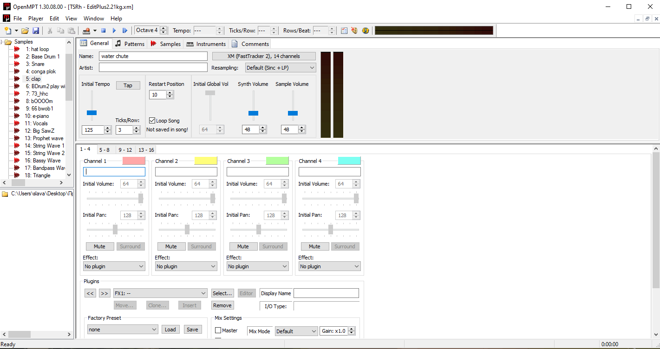660x349 pixels.
Task: Switch to the Patterns tab
Action: [130, 44]
